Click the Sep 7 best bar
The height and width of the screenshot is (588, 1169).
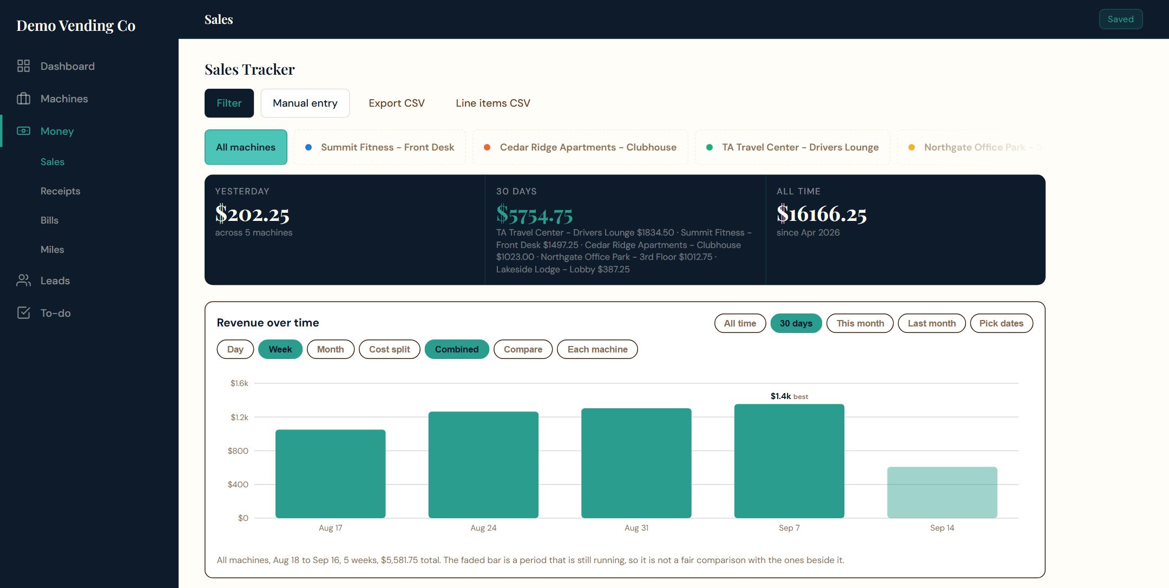click(789, 461)
